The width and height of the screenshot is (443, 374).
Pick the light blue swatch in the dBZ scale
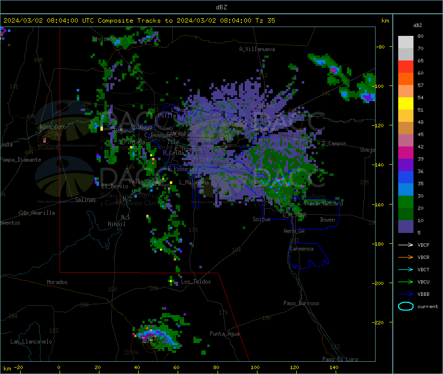coord(406,190)
